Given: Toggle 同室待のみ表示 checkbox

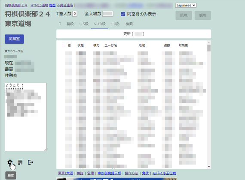Looking at the screenshot, I should 123,14.
